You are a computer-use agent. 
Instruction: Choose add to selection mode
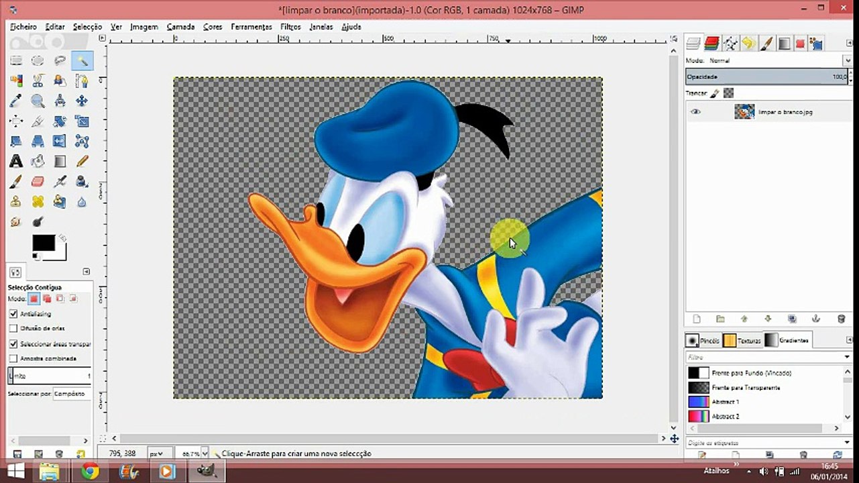tap(47, 299)
